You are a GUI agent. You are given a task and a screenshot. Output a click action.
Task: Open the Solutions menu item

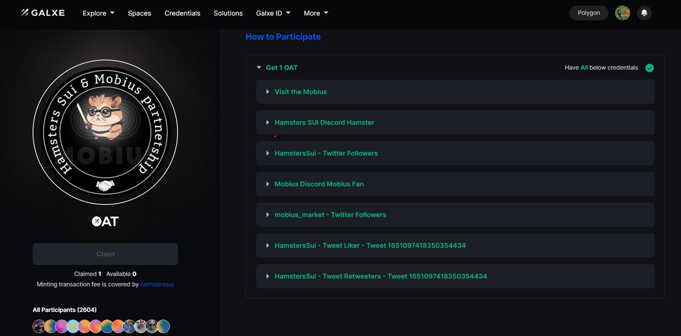(x=228, y=13)
